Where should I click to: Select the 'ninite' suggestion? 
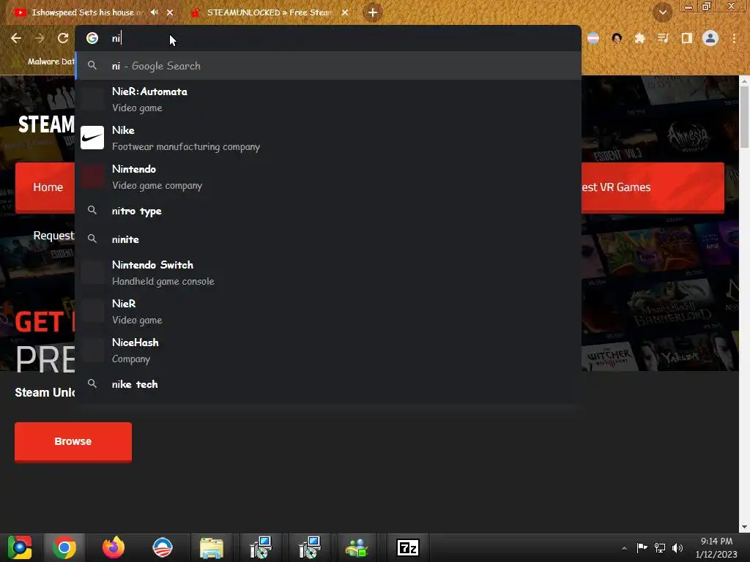pos(328,239)
